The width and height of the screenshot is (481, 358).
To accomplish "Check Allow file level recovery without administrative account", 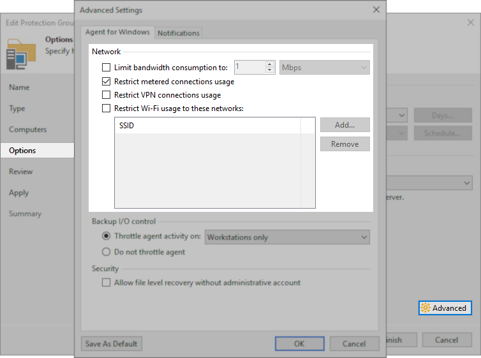I will (x=106, y=282).
